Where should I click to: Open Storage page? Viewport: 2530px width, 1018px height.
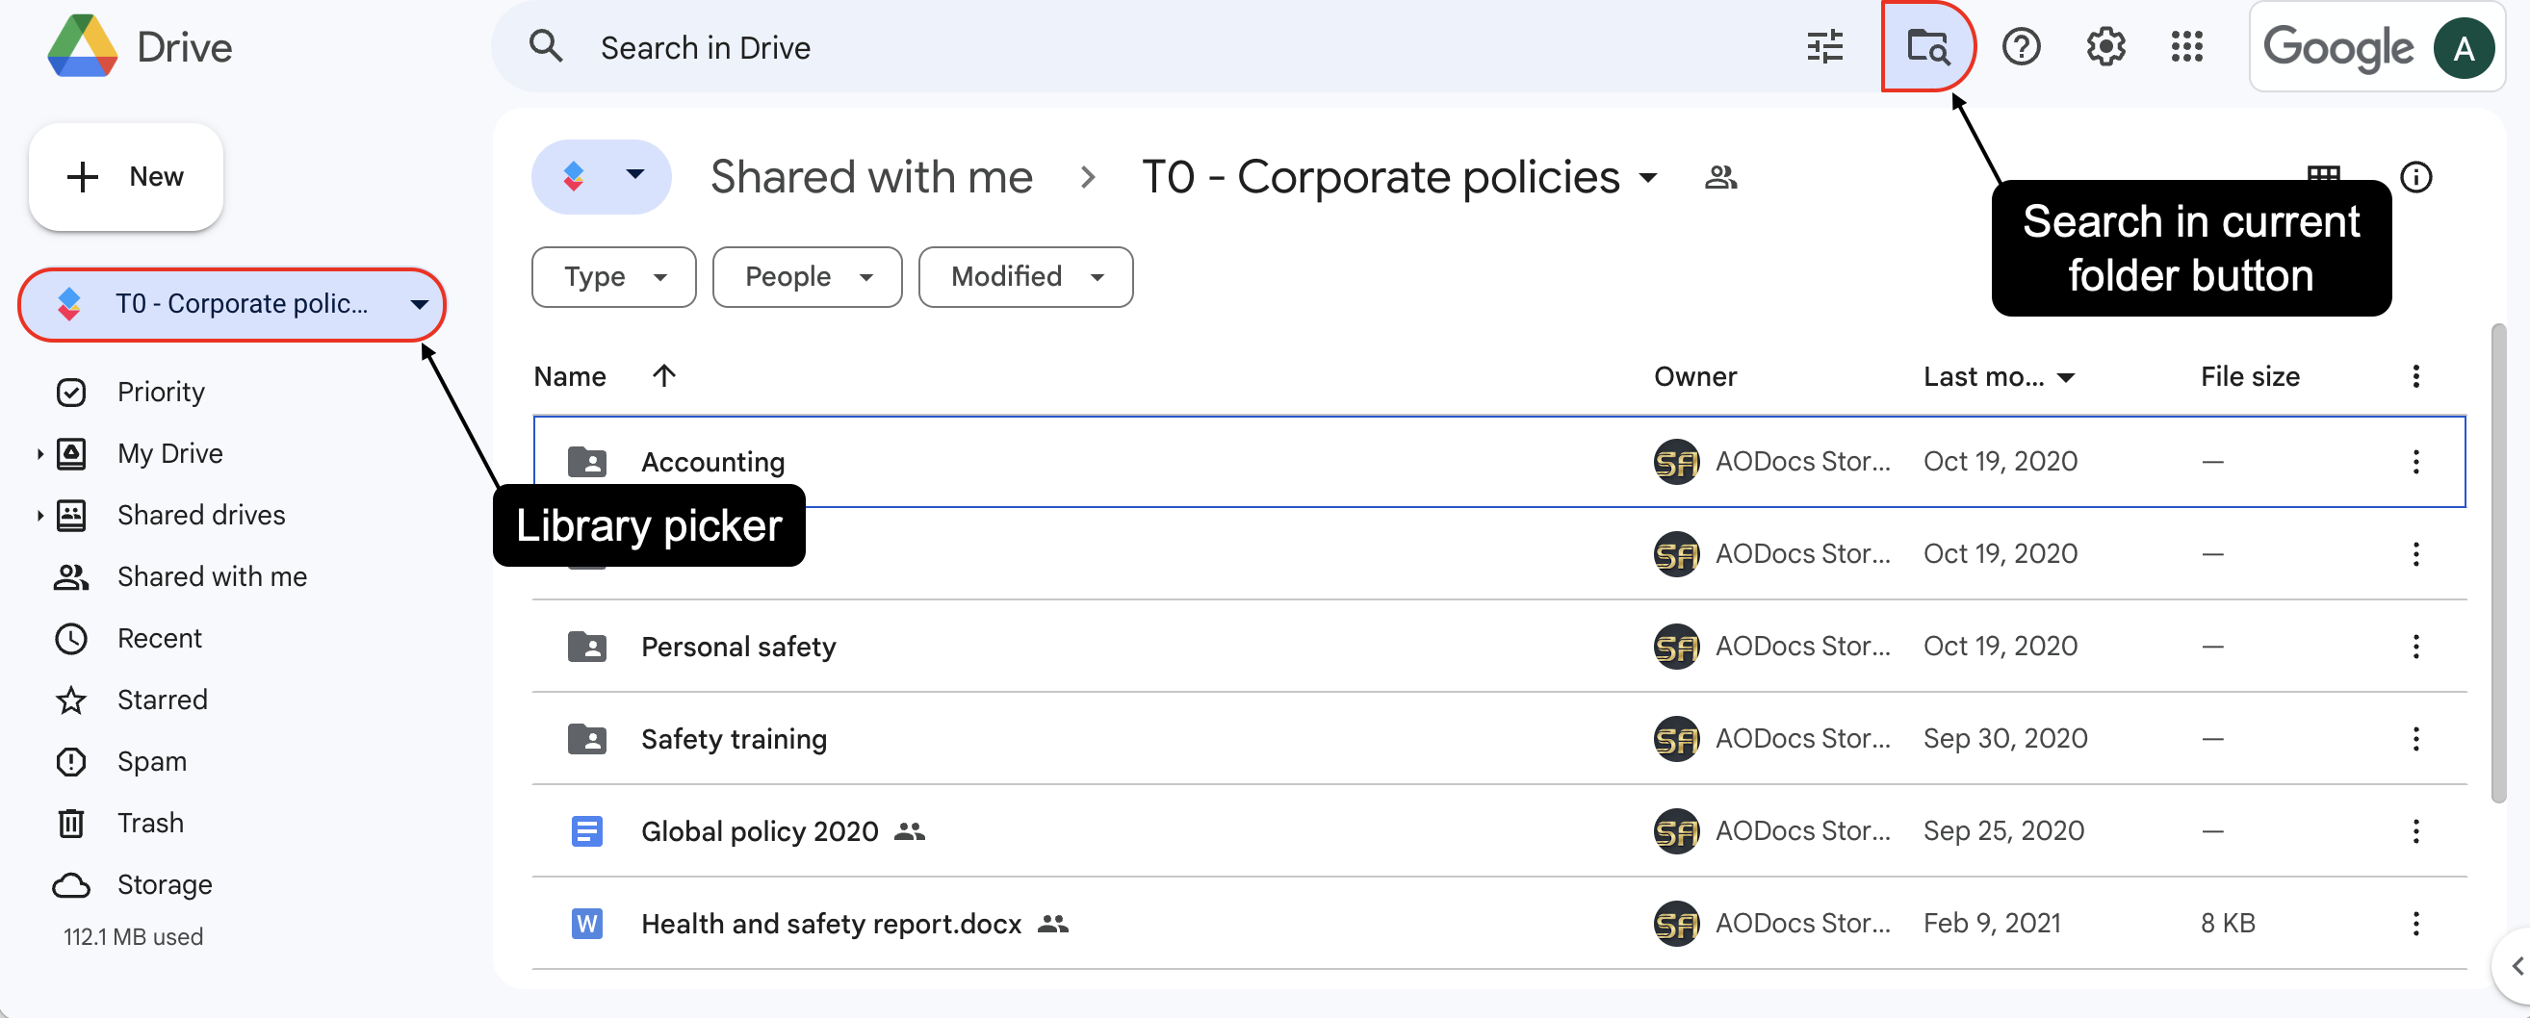tap(164, 885)
